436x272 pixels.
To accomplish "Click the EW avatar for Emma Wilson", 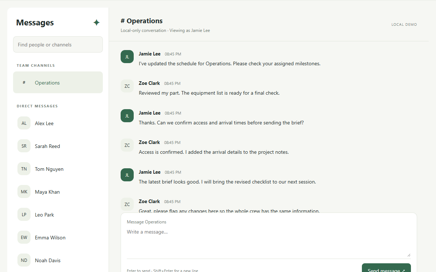I will 24,237.
